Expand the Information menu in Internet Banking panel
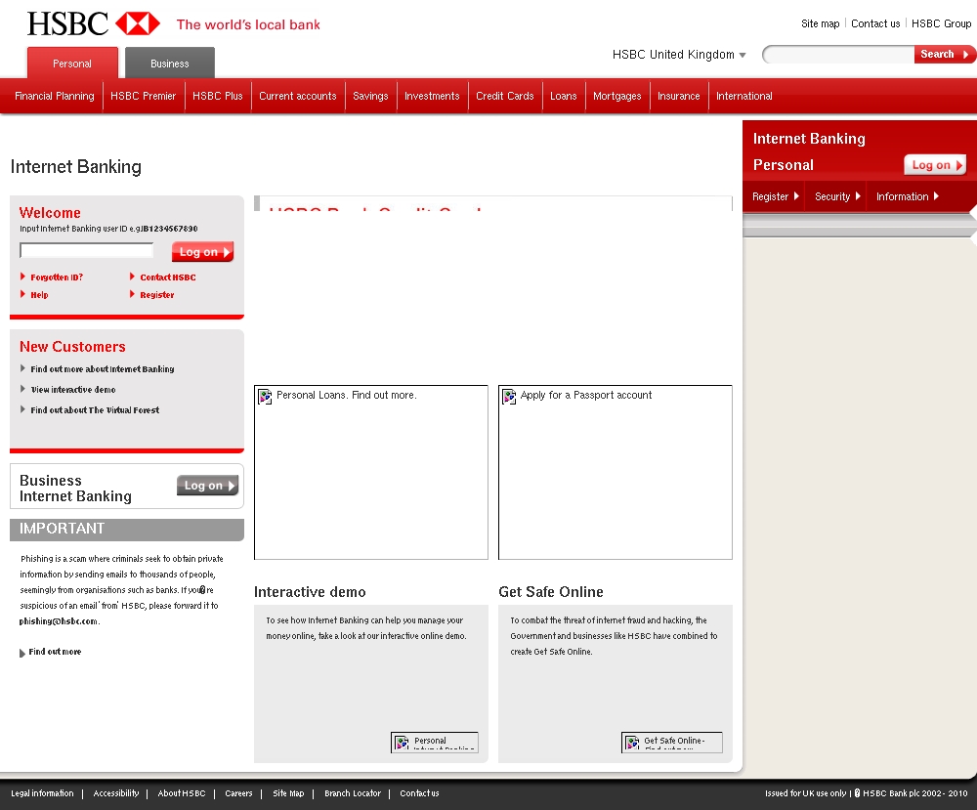The width and height of the screenshot is (977, 810). [908, 196]
